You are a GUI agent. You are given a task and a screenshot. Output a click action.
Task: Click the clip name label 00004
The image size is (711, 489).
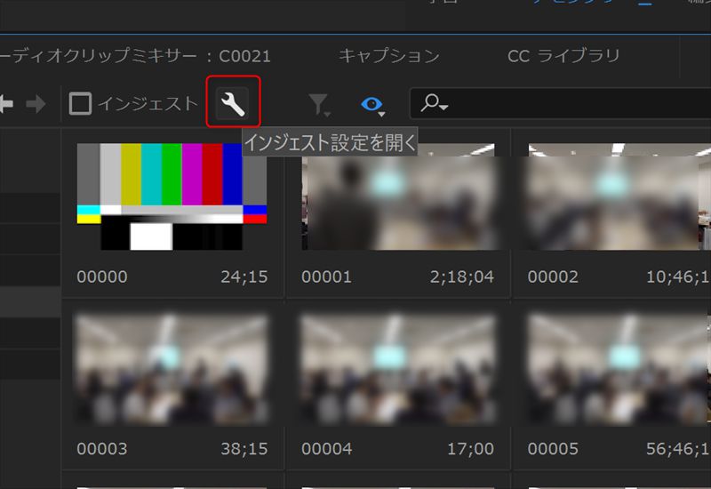click(x=327, y=449)
